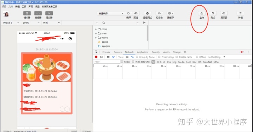Click the file tree vertical scrollbar
This screenshot has height=132, width=253.
(148, 33)
